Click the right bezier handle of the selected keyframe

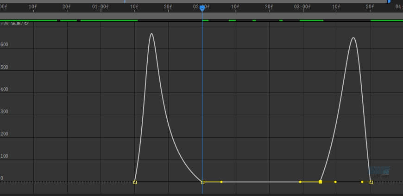point(335,182)
